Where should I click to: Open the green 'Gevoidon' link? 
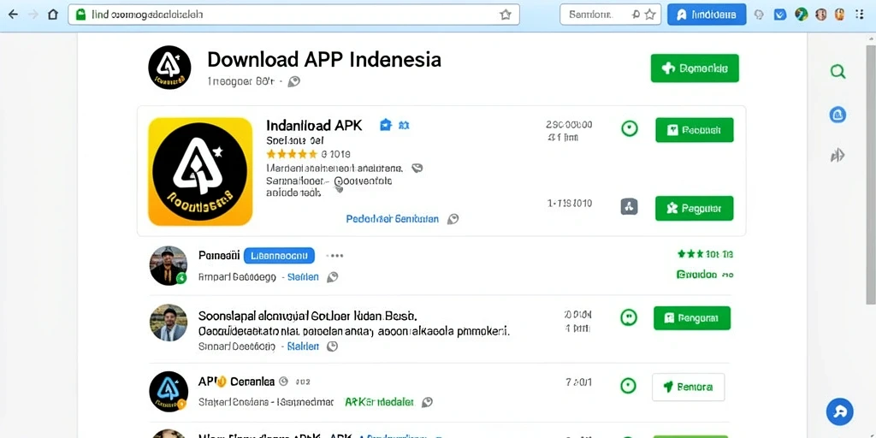click(696, 275)
